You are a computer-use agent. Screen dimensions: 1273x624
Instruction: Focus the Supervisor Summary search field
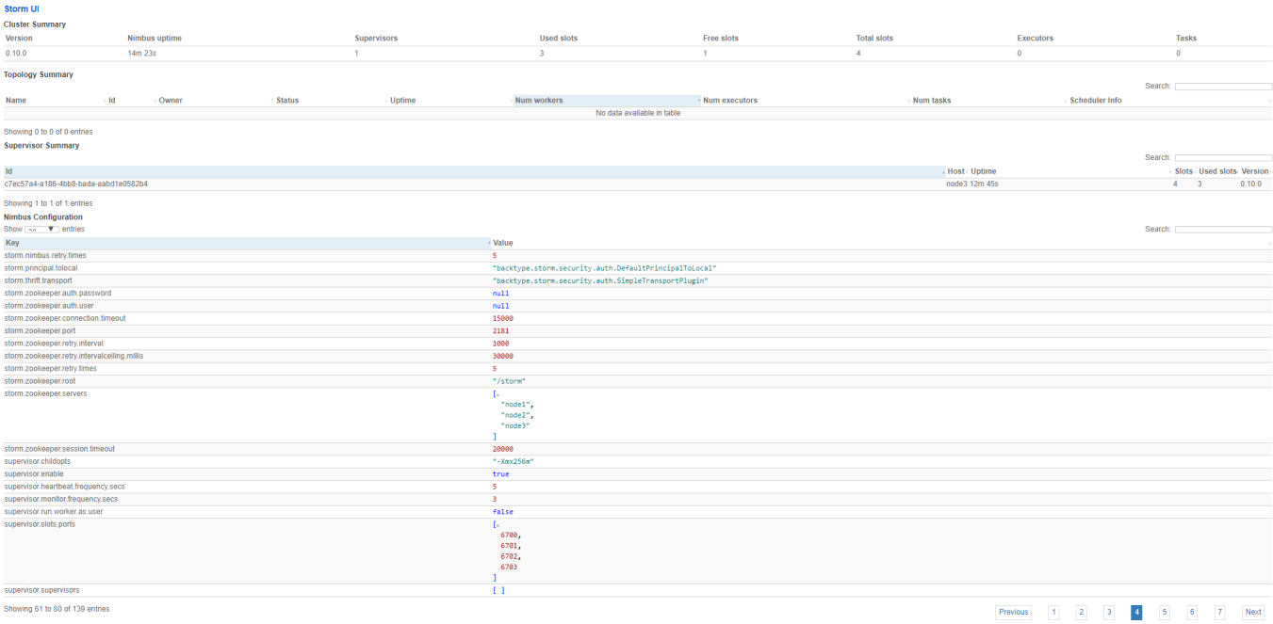pos(1223,158)
